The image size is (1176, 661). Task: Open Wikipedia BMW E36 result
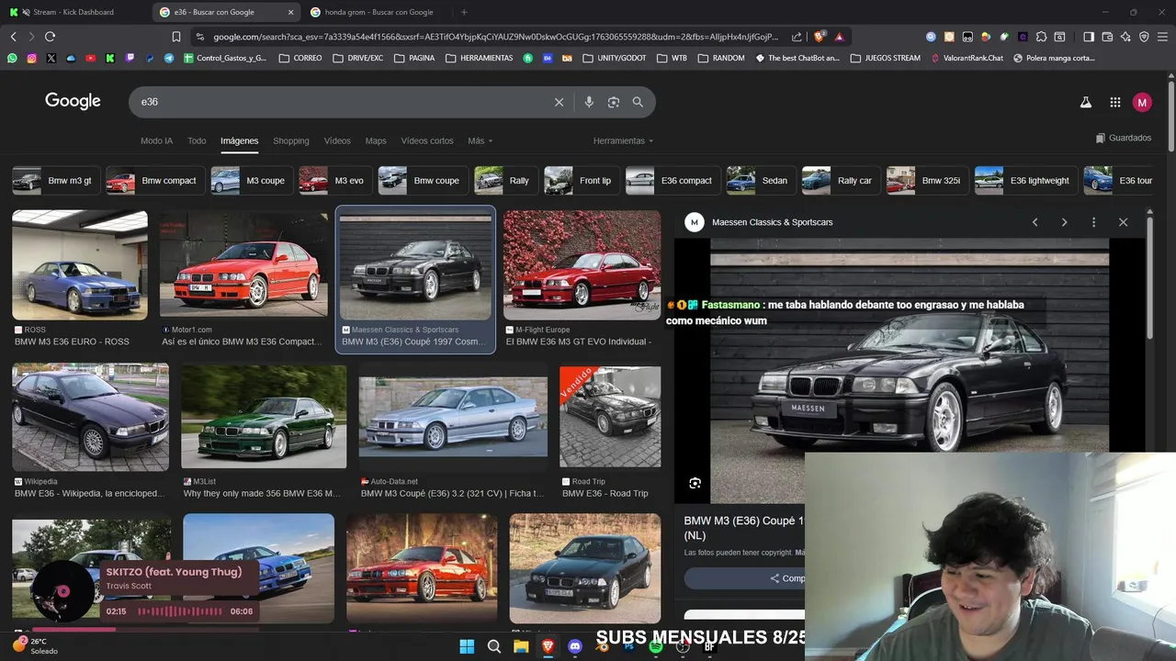[90, 431]
